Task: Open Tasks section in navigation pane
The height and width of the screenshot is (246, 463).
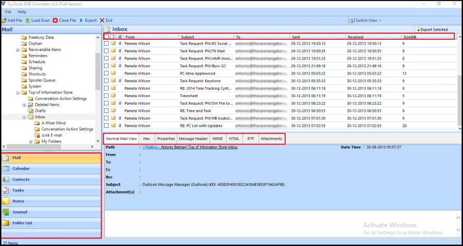Action: [18, 190]
